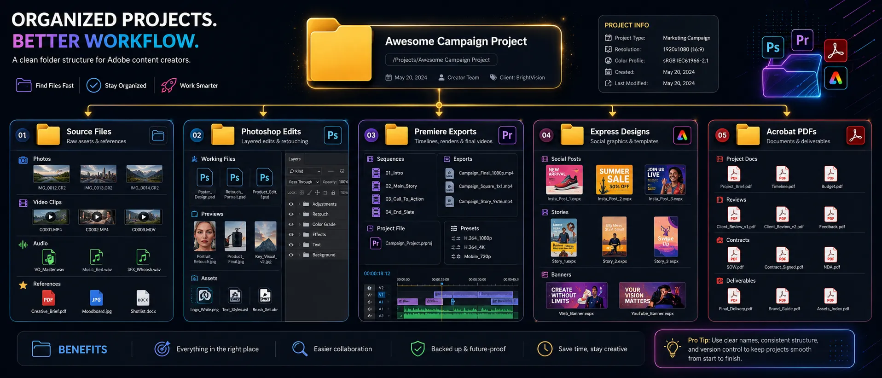Hide the Background layer group

click(291, 255)
